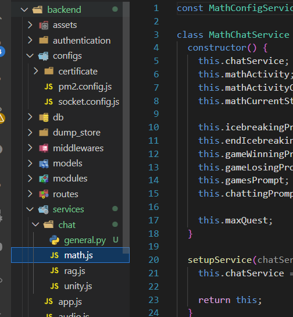The width and height of the screenshot is (293, 317).
Task: Expand the modules folder chevron
Action: pyautogui.click(x=30, y=179)
